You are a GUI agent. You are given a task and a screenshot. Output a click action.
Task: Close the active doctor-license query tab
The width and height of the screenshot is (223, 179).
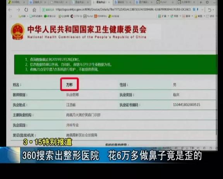click(x=109, y=2)
